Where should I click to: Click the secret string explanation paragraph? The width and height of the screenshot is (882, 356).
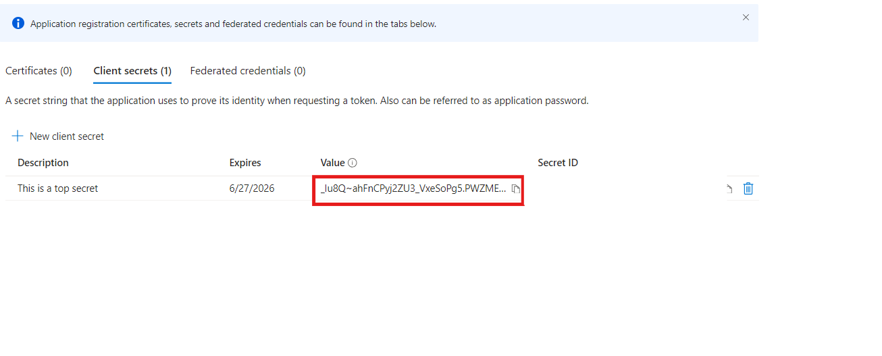[297, 101]
